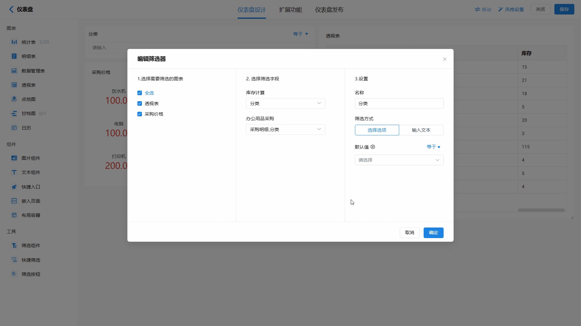Click the 打印机 label in 采购价格 card
Image resolution: width=581 pixels, height=326 pixels.
click(x=119, y=156)
